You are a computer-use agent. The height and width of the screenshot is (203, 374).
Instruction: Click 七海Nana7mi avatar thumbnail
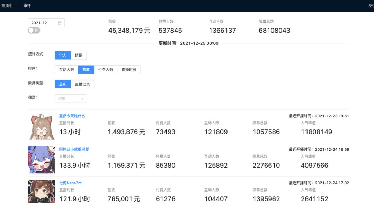click(x=42, y=192)
